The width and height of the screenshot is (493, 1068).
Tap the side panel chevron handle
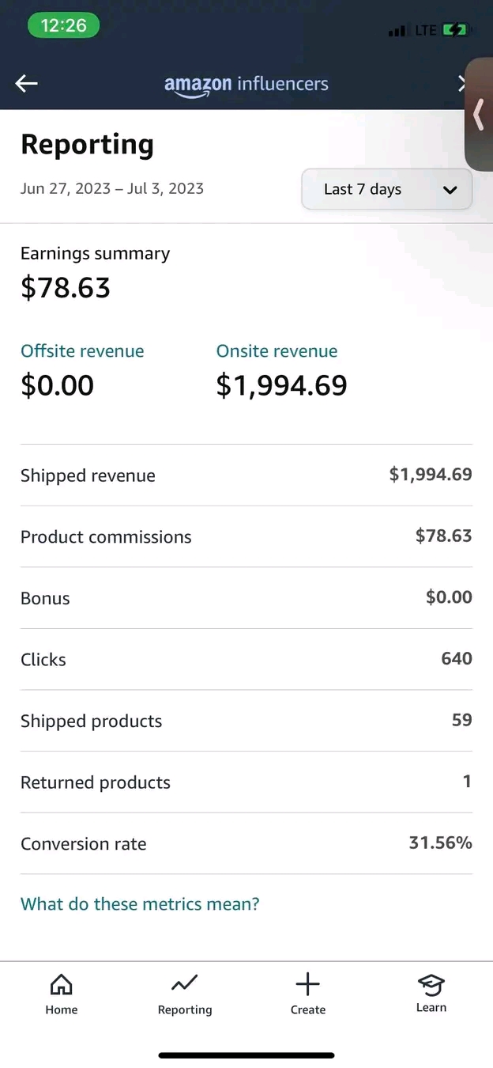[x=480, y=115]
